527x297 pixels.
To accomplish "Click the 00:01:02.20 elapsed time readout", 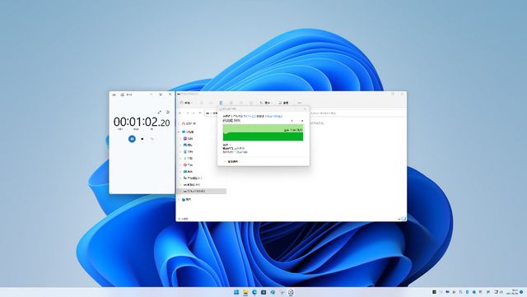I will click(x=142, y=122).
